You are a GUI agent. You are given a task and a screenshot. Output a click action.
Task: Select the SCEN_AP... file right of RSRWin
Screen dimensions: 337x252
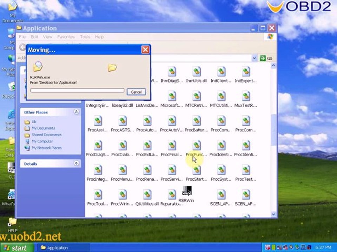pyautogui.click(x=221, y=195)
